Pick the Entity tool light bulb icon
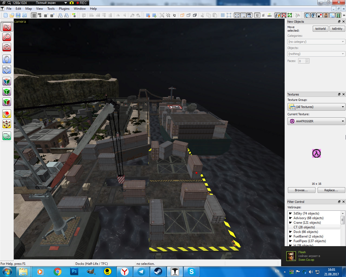Viewport: 346px width, 277px height. [x=7, y=59]
